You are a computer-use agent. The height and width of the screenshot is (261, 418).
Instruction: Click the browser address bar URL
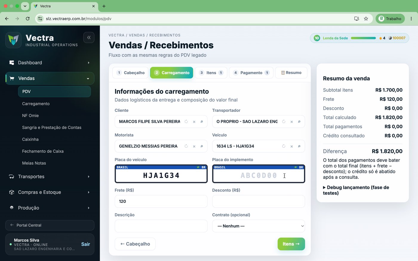click(x=79, y=18)
